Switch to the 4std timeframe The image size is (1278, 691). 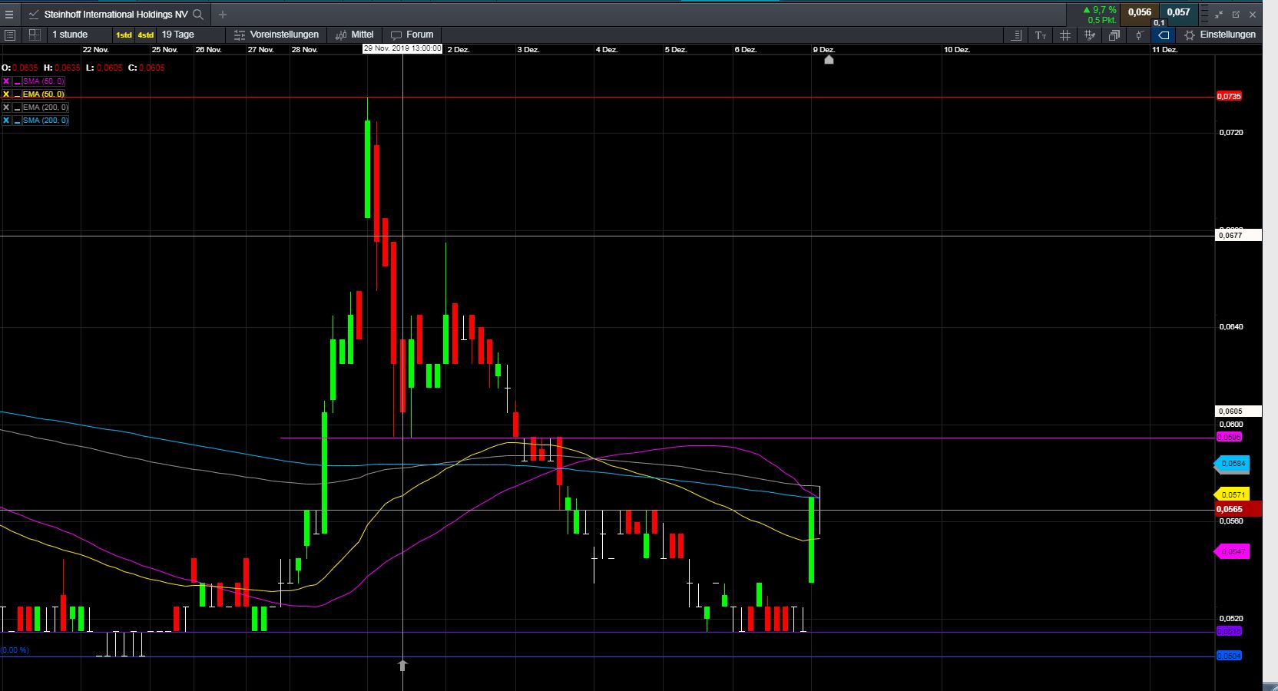(144, 35)
